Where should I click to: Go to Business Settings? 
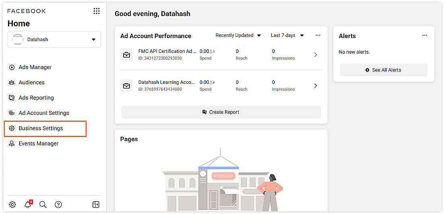[41, 128]
